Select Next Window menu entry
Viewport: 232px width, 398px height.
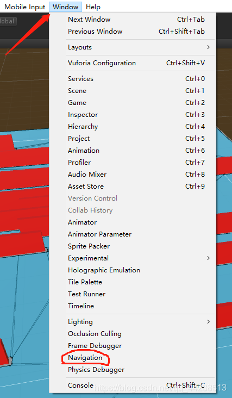tap(133, 20)
